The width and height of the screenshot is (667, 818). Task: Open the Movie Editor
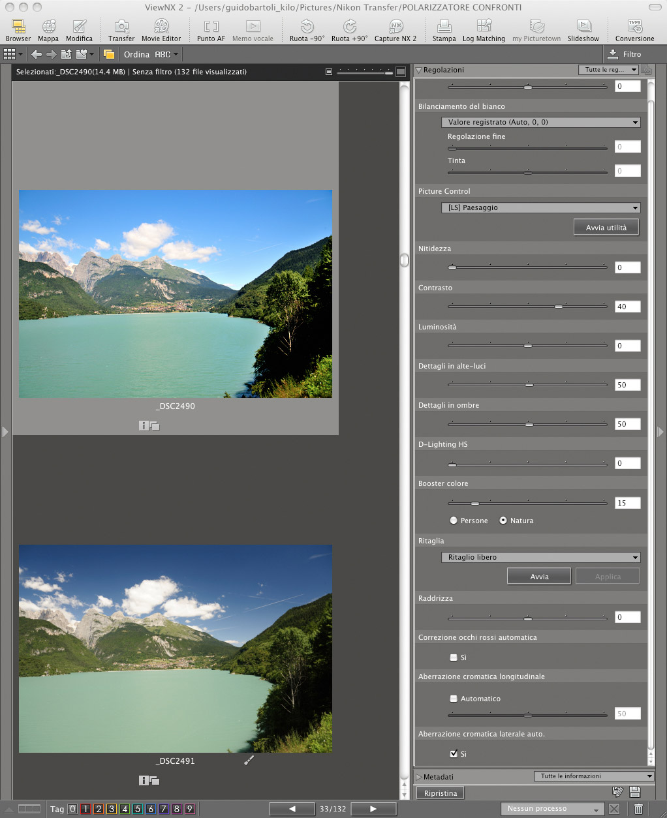161,30
